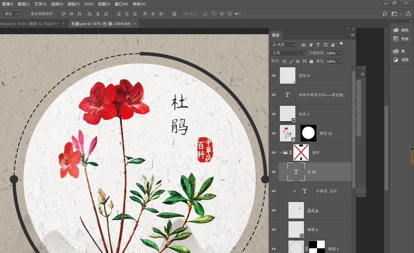Screen dimensions: 414x253
Task: Click the distribute top edges icon
Action: coord(119,14)
